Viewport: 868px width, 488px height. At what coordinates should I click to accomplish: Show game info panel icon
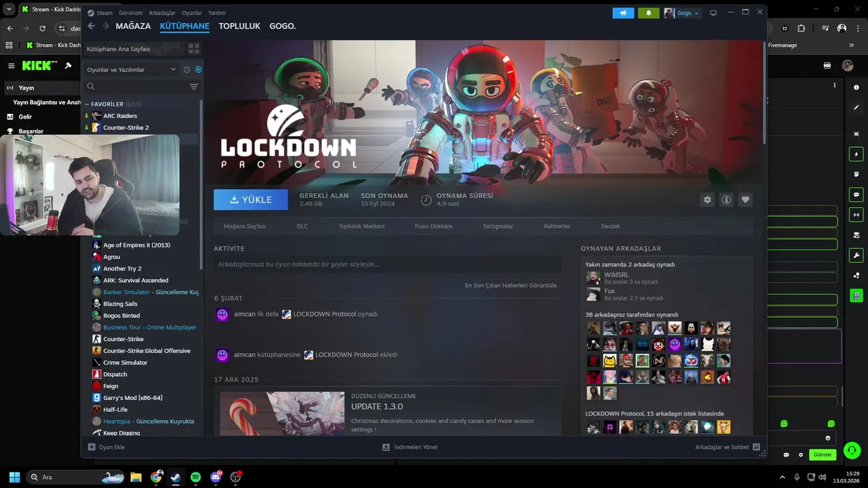[726, 200]
